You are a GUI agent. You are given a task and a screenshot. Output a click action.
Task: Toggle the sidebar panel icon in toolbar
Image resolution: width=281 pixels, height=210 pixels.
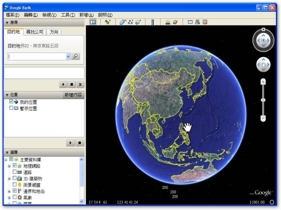(x=93, y=22)
